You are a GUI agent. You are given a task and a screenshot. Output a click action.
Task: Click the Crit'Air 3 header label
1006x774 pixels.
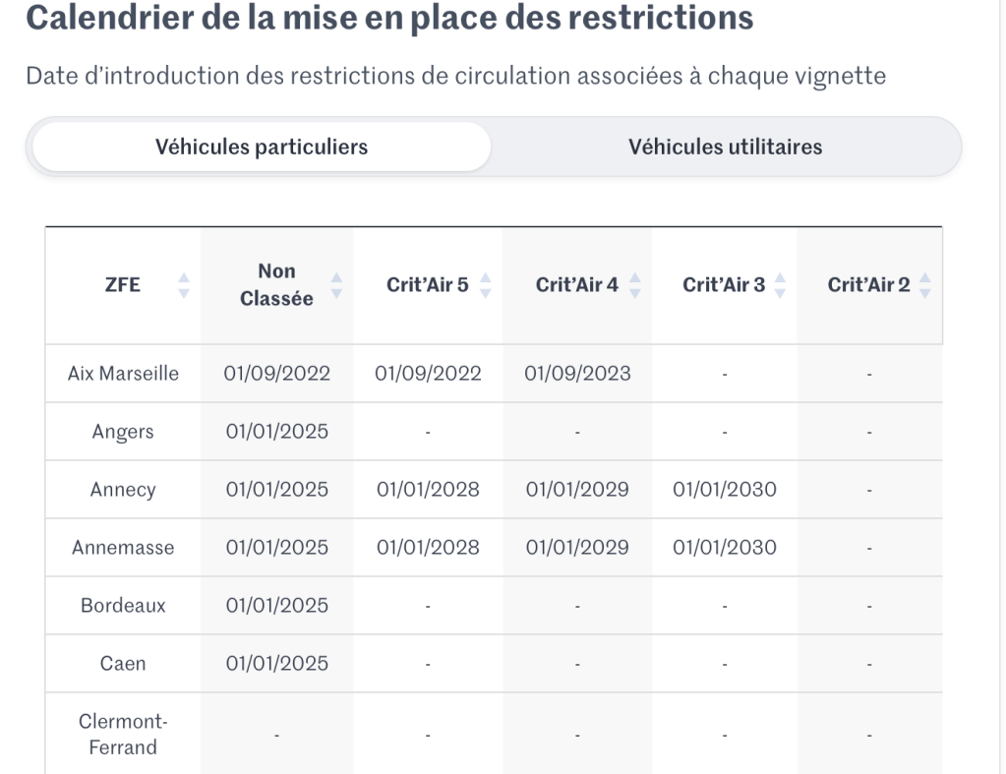click(x=724, y=285)
